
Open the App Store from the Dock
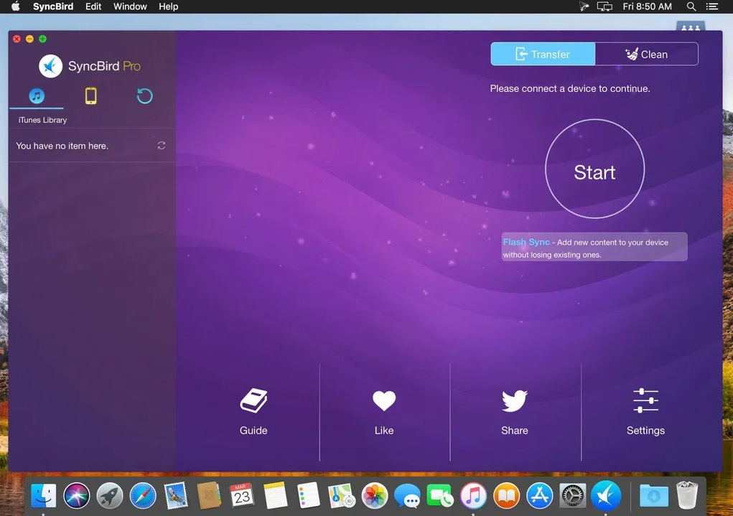tap(538, 495)
